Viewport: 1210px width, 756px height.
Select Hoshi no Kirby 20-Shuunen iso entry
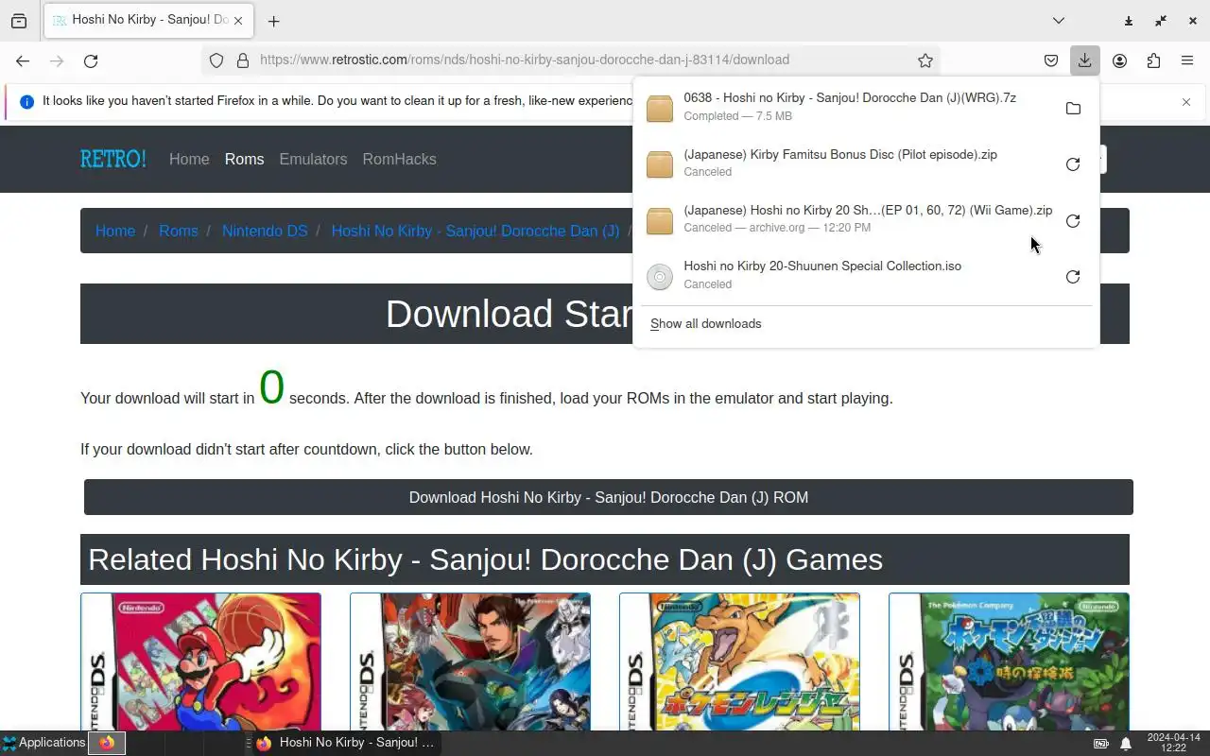848,275
